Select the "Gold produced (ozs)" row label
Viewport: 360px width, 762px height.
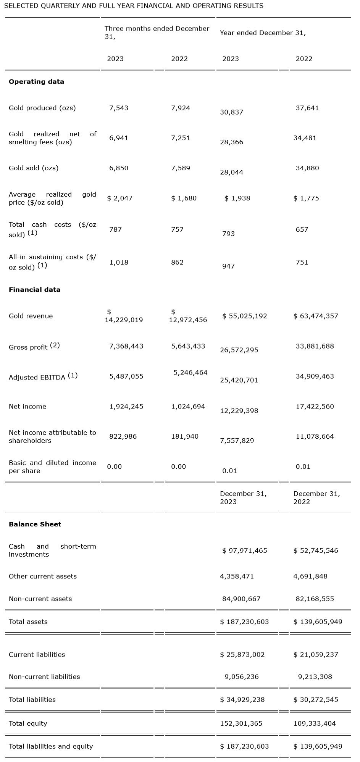point(42,108)
